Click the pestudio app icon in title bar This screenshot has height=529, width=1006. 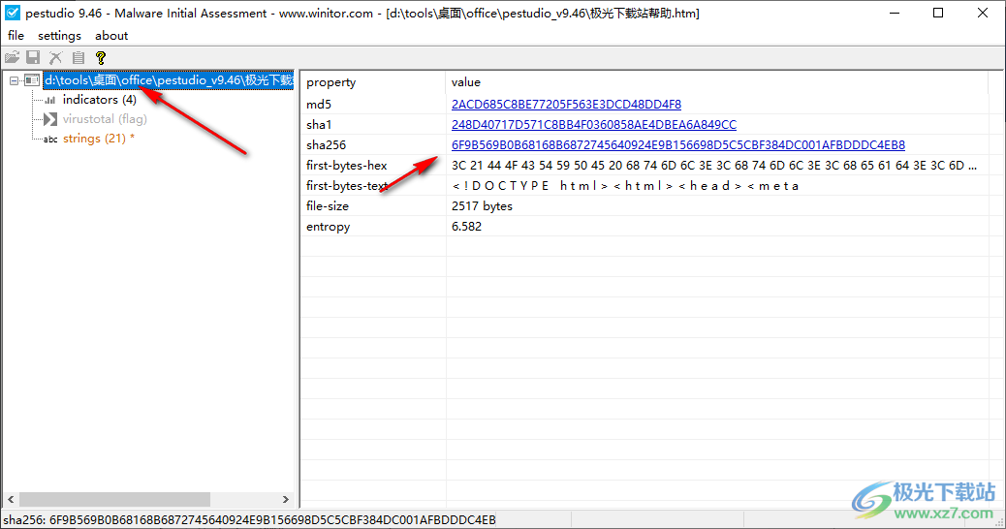click(x=13, y=13)
